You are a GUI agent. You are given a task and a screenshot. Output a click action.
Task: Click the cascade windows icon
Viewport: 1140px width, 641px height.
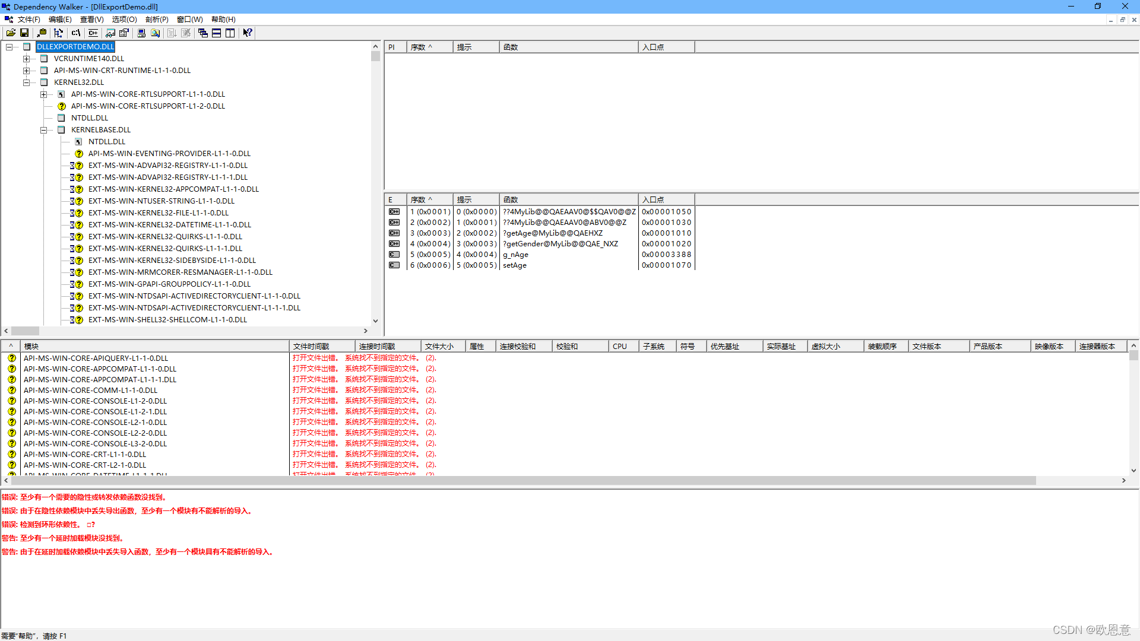tap(203, 33)
